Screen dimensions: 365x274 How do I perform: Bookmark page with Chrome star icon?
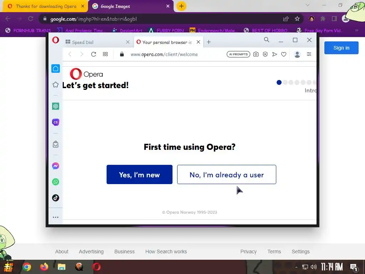[x=297, y=19]
